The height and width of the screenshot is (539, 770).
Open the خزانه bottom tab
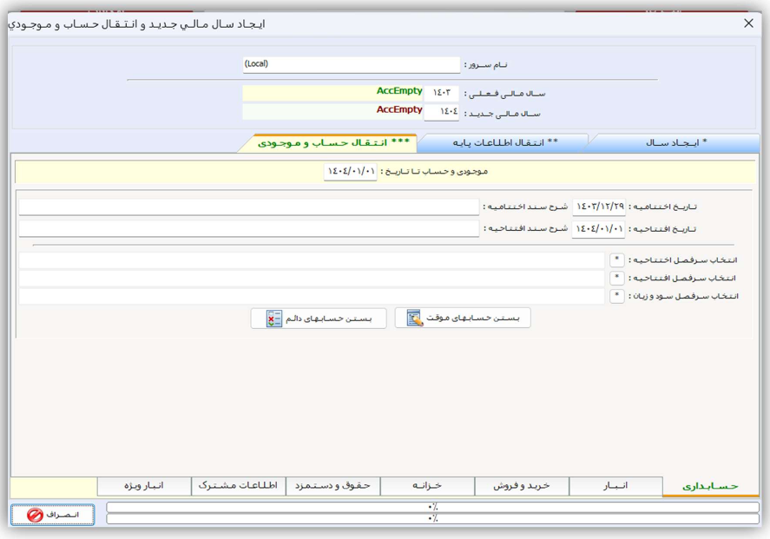(x=427, y=485)
